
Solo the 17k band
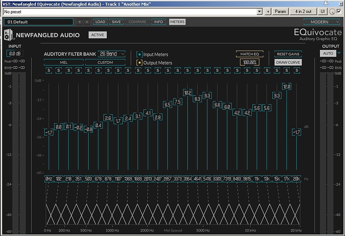point(286,70)
